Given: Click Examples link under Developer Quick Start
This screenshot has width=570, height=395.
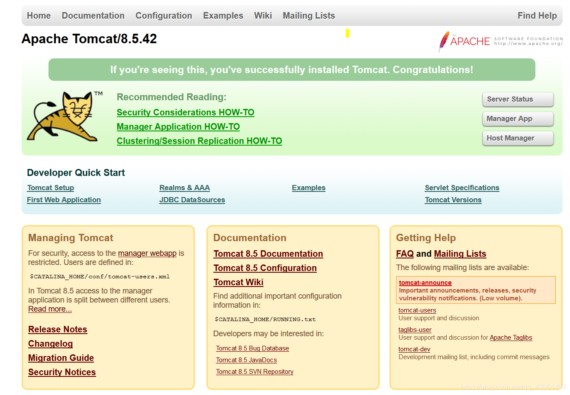Looking at the screenshot, I should (x=309, y=188).
